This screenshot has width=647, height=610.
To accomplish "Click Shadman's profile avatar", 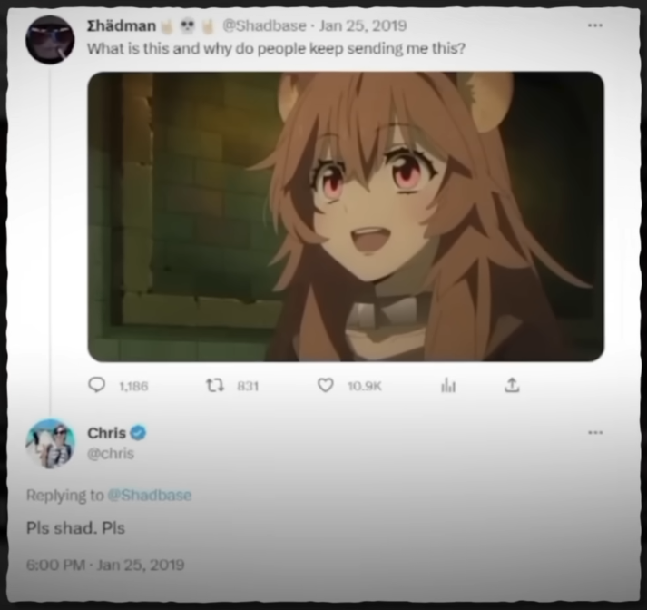I will tap(50, 40).
